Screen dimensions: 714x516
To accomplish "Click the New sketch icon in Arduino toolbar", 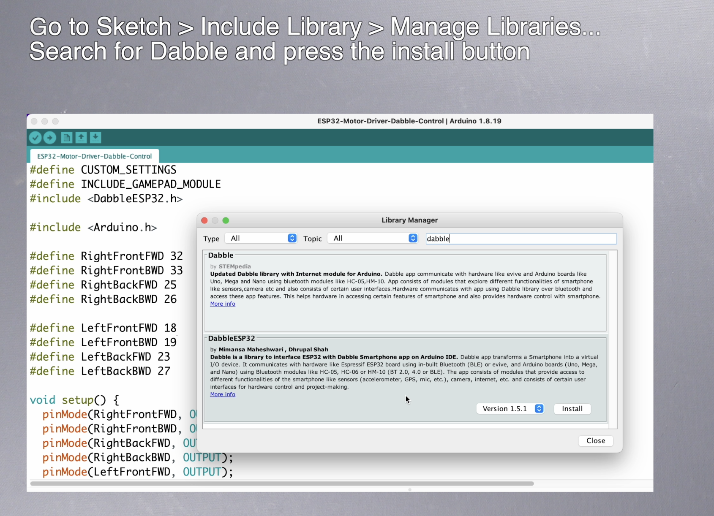I will (67, 138).
